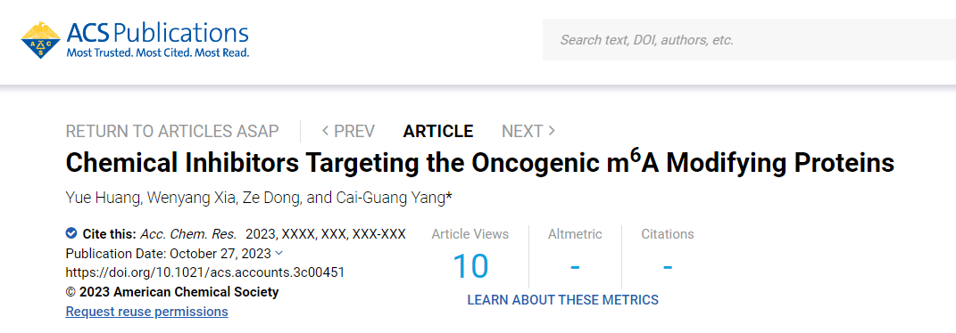Screen dimensions: 956x333
Task: Click the Article Views count 10
Action: pyautogui.click(x=470, y=267)
